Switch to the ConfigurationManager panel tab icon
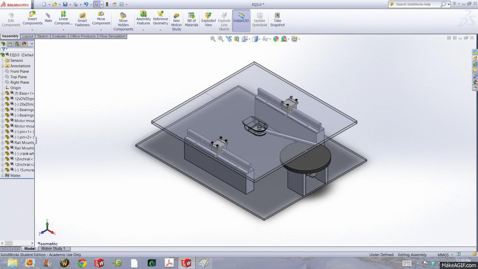The image size is (478, 269). pos(17,44)
